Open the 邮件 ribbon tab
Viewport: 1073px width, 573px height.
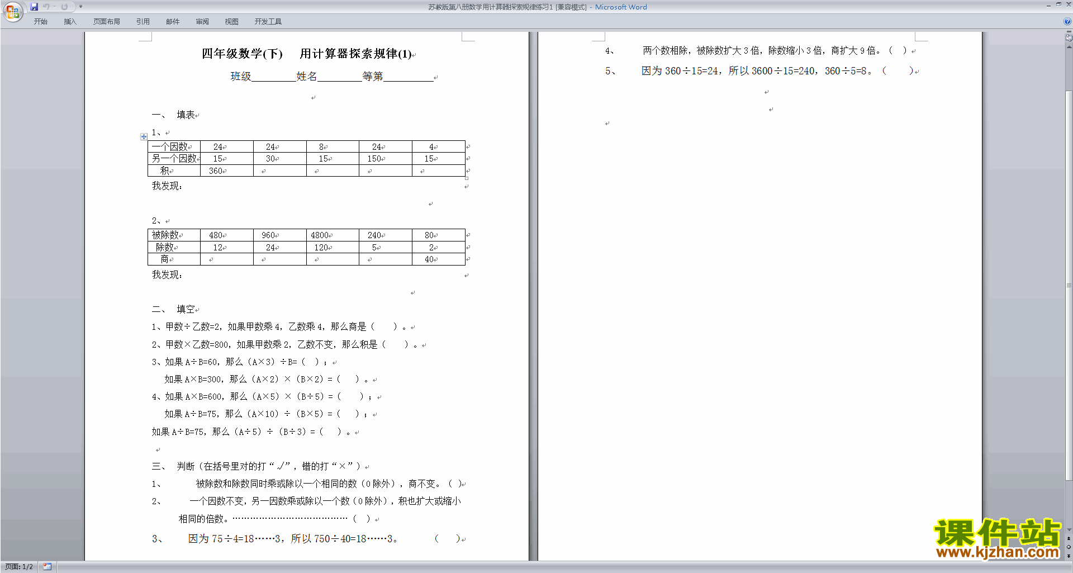click(173, 22)
